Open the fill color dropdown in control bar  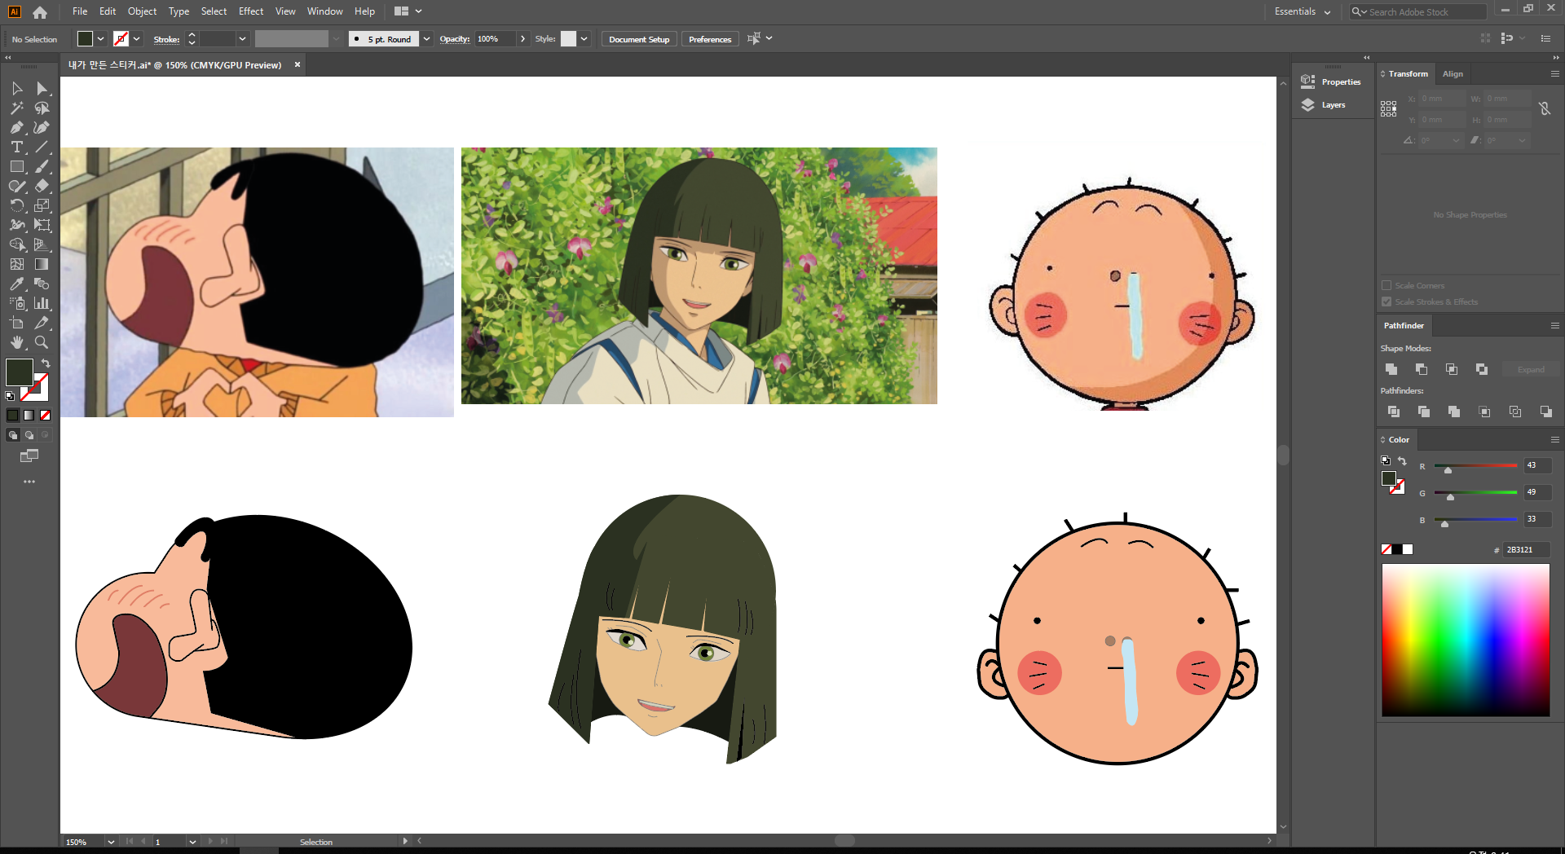pos(100,38)
